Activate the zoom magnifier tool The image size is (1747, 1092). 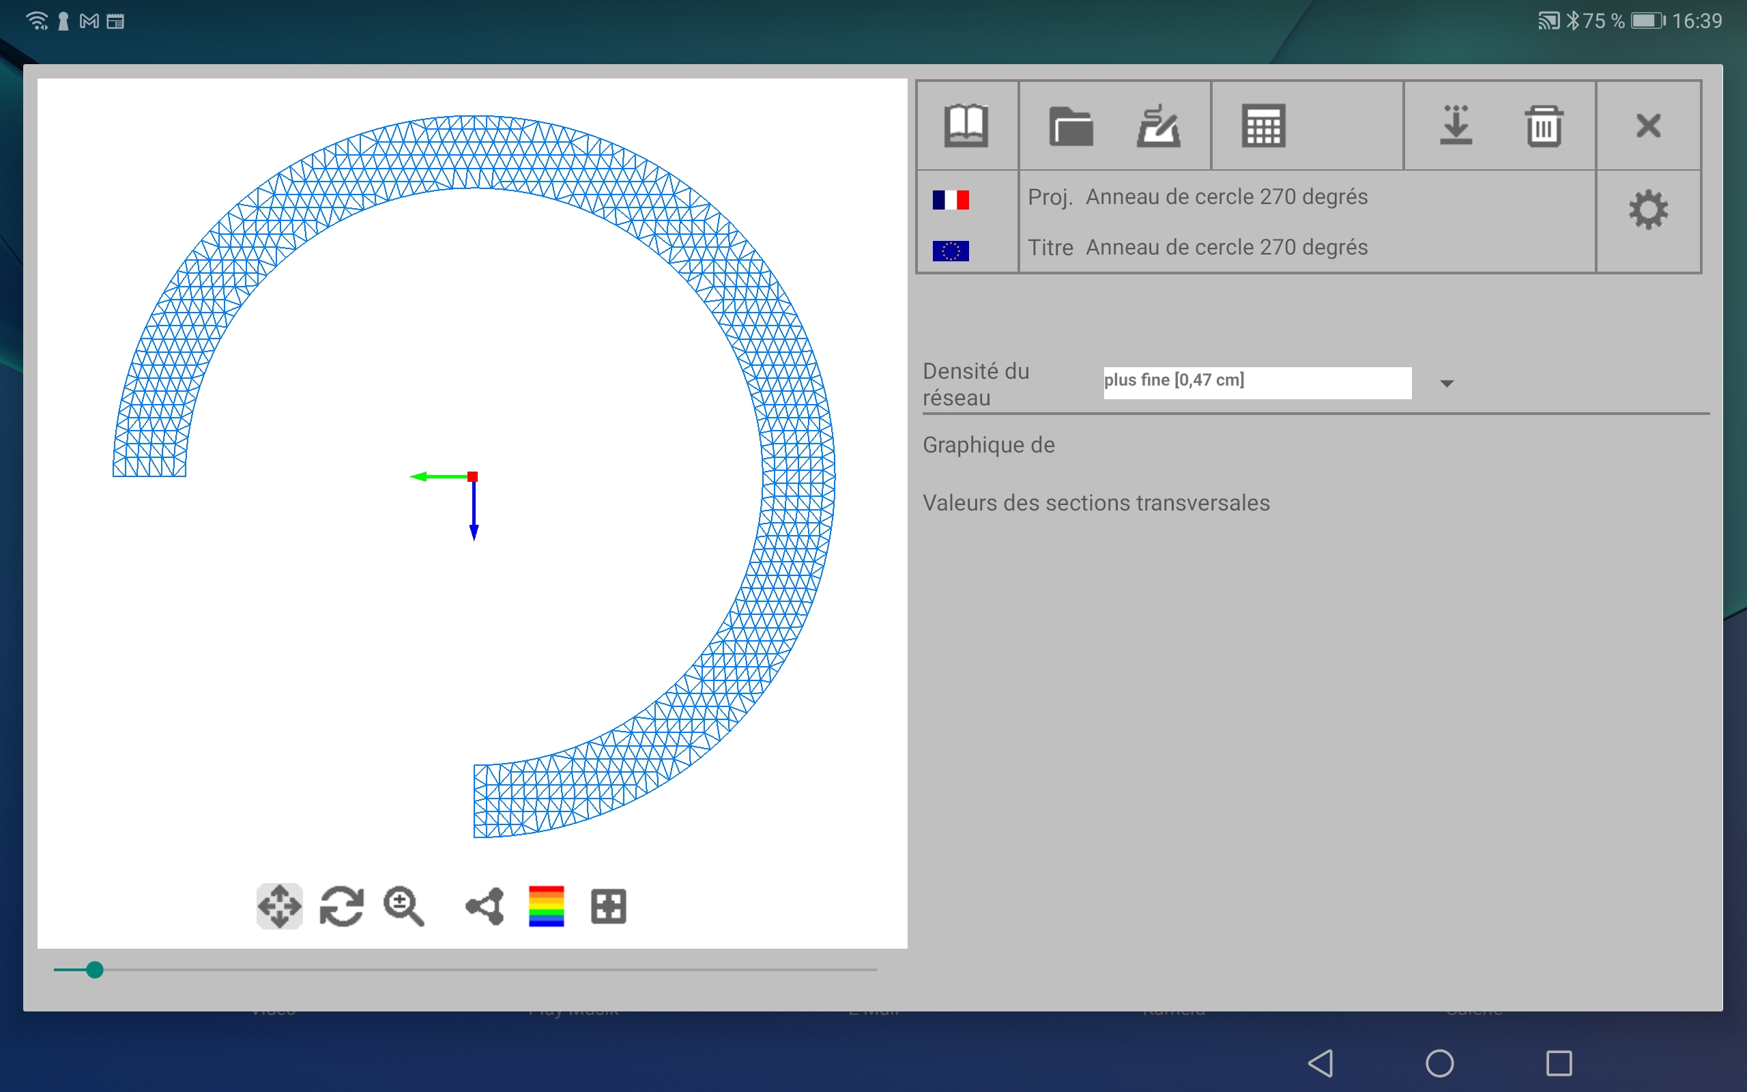tap(403, 906)
